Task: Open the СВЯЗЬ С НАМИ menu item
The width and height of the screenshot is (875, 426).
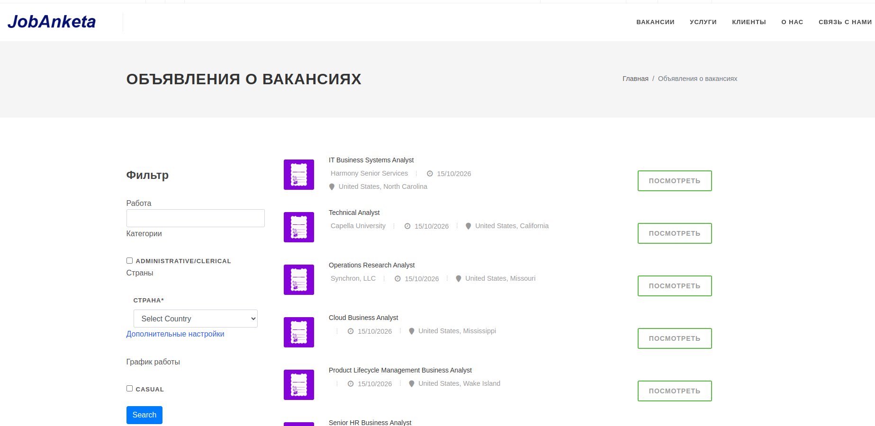Action: (x=845, y=22)
